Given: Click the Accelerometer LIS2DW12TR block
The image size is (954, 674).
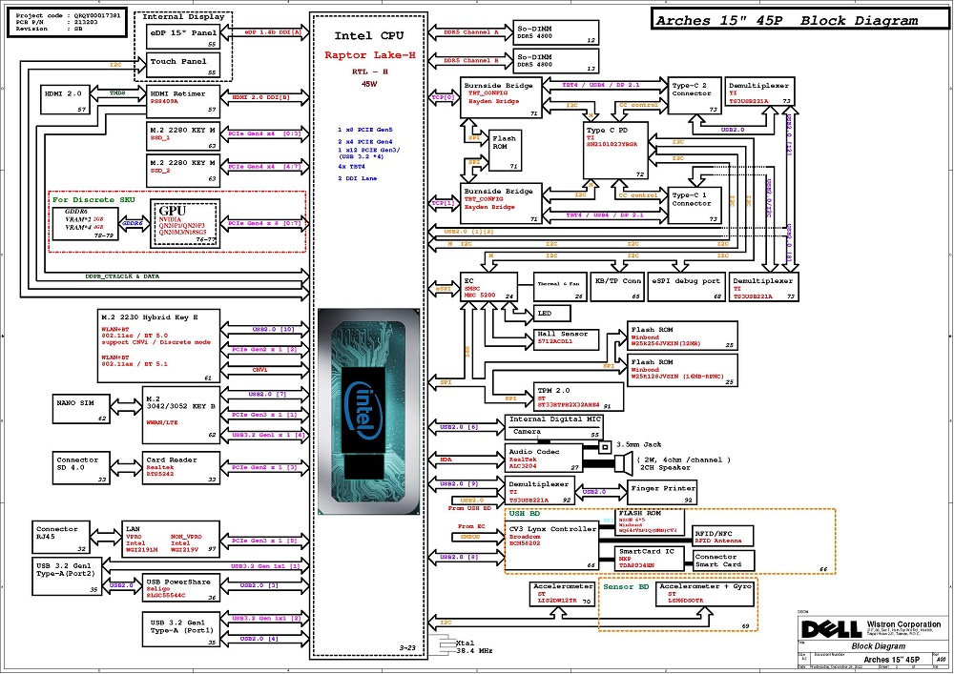Looking at the screenshot, I should [562, 594].
